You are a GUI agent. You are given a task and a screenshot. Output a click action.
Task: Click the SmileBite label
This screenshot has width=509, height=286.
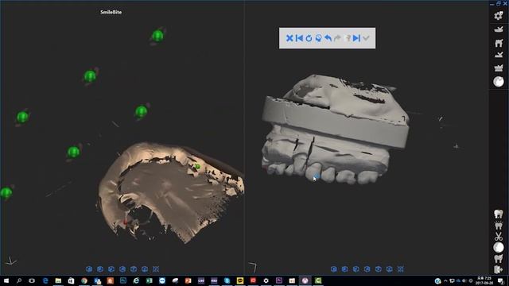(x=111, y=12)
